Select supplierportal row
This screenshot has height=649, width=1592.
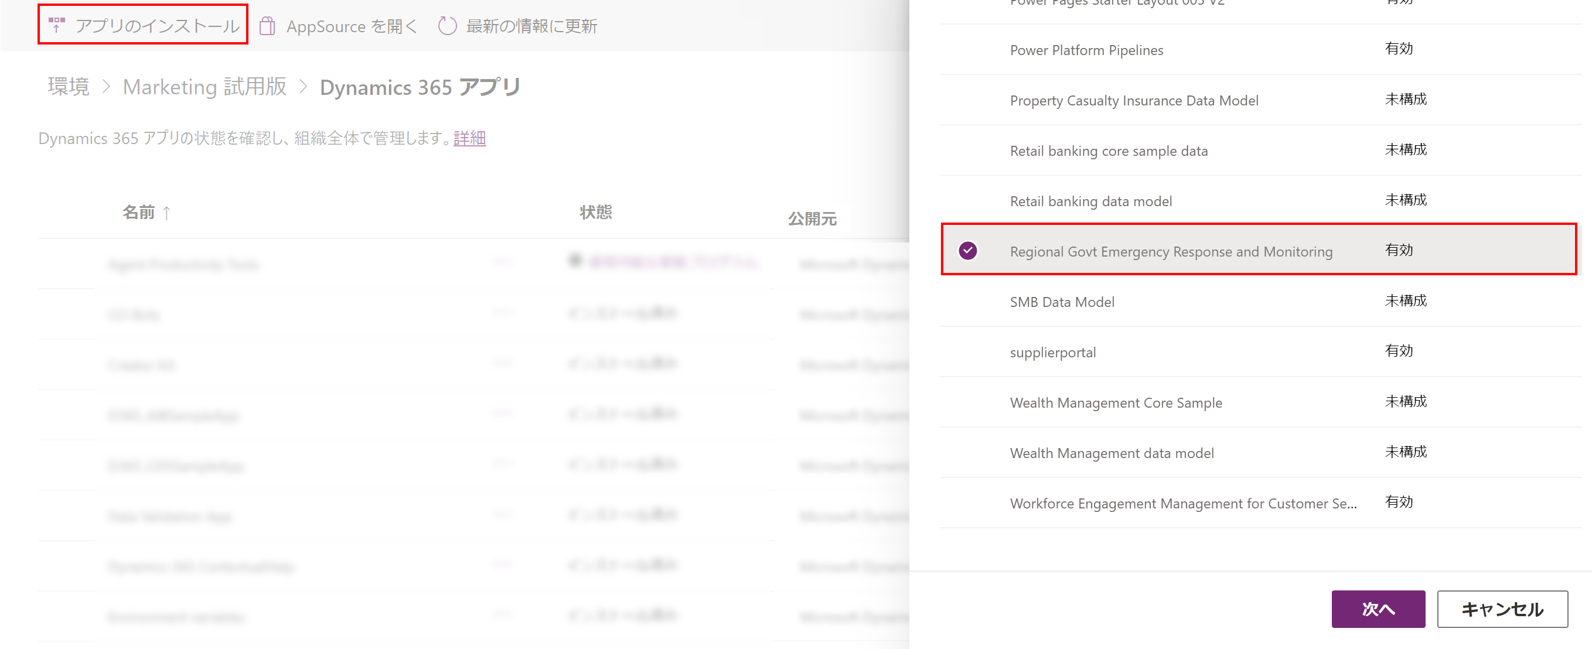(1260, 351)
